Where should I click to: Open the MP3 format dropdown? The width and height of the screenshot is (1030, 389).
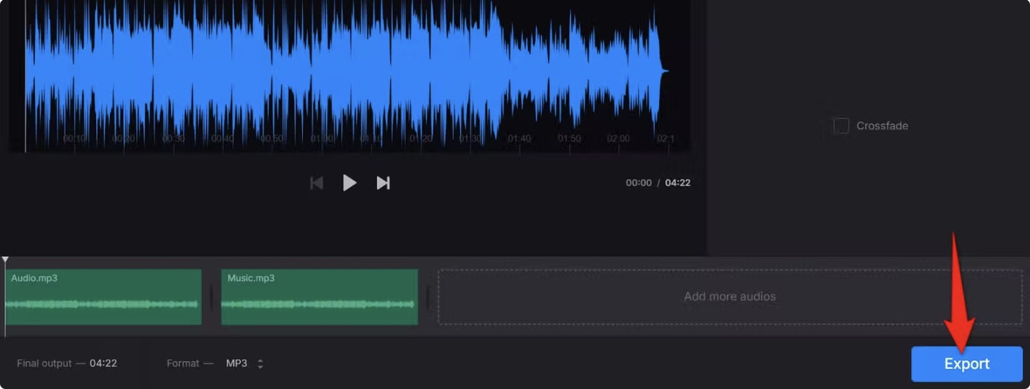244,364
